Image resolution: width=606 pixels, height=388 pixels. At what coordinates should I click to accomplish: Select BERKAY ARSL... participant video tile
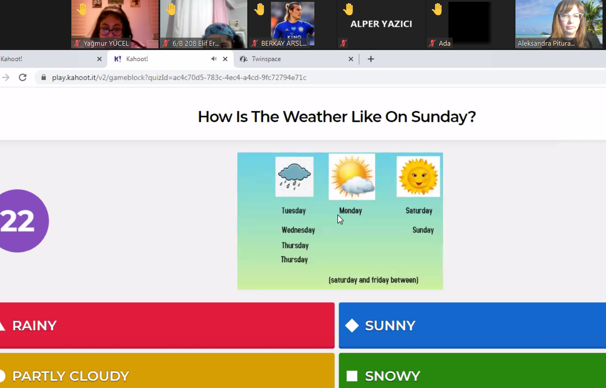pos(292,24)
